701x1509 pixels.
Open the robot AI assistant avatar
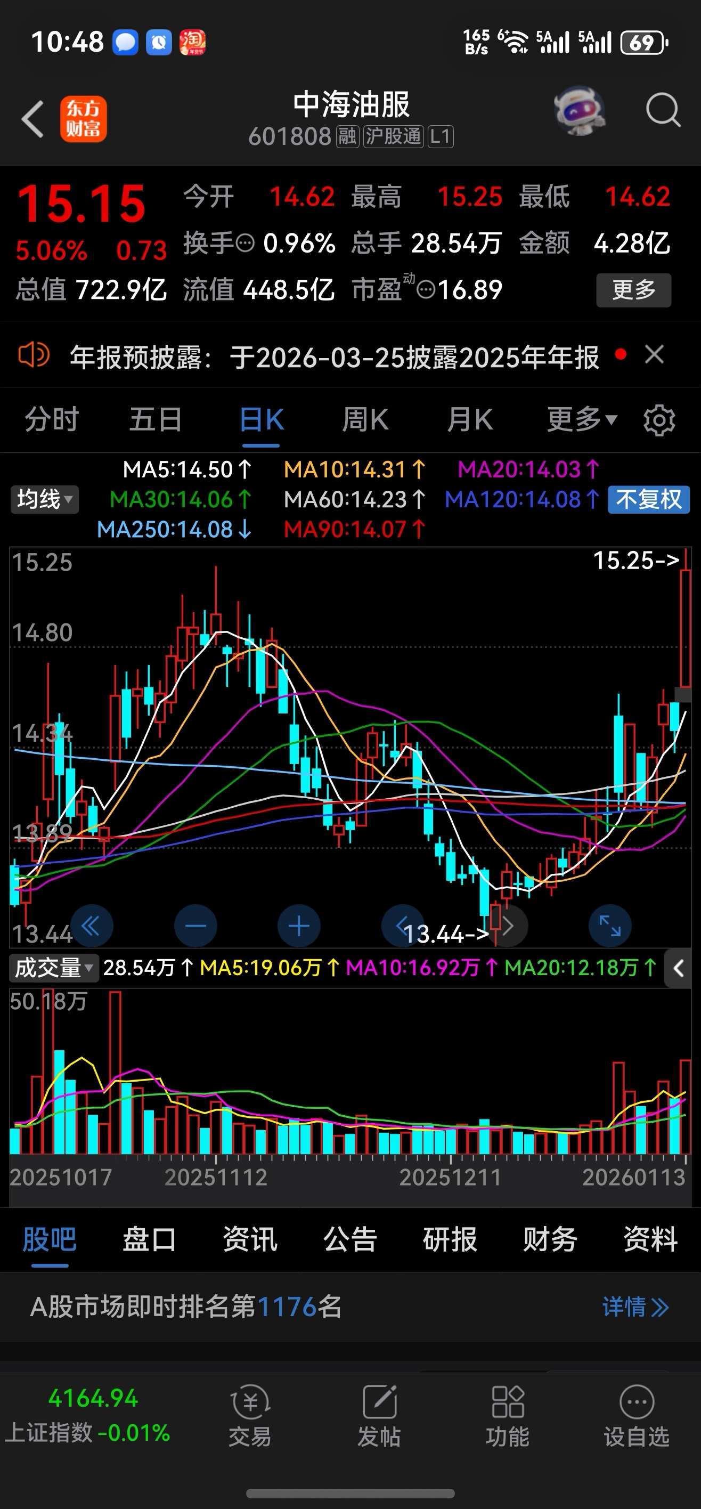580,110
